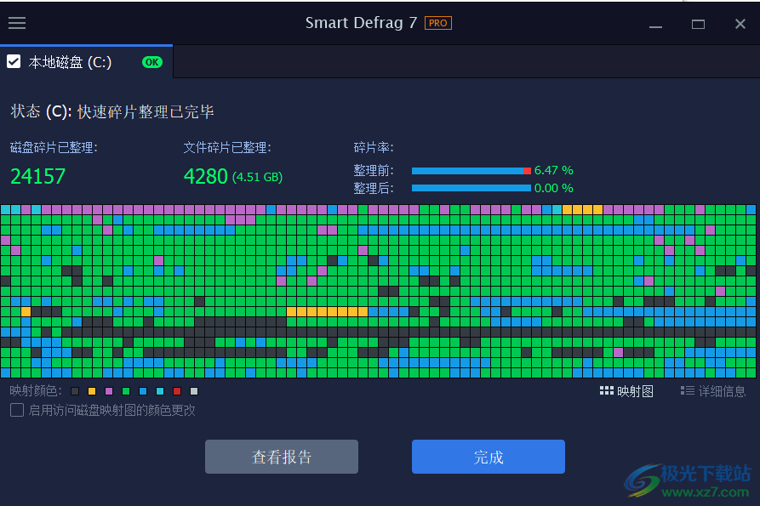Click the 映射图 grid icon
Viewport: 760px width, 506px height.
pos(606,390)
